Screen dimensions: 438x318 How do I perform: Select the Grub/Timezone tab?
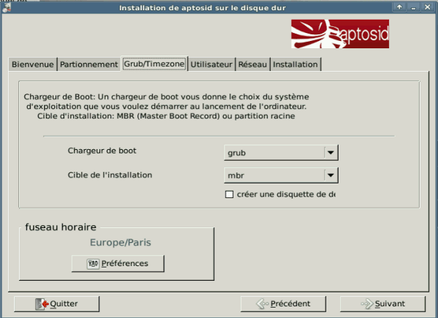click(154, 64)
